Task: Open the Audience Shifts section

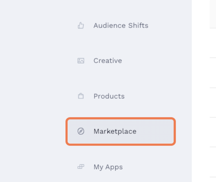Action: [120, 26]
